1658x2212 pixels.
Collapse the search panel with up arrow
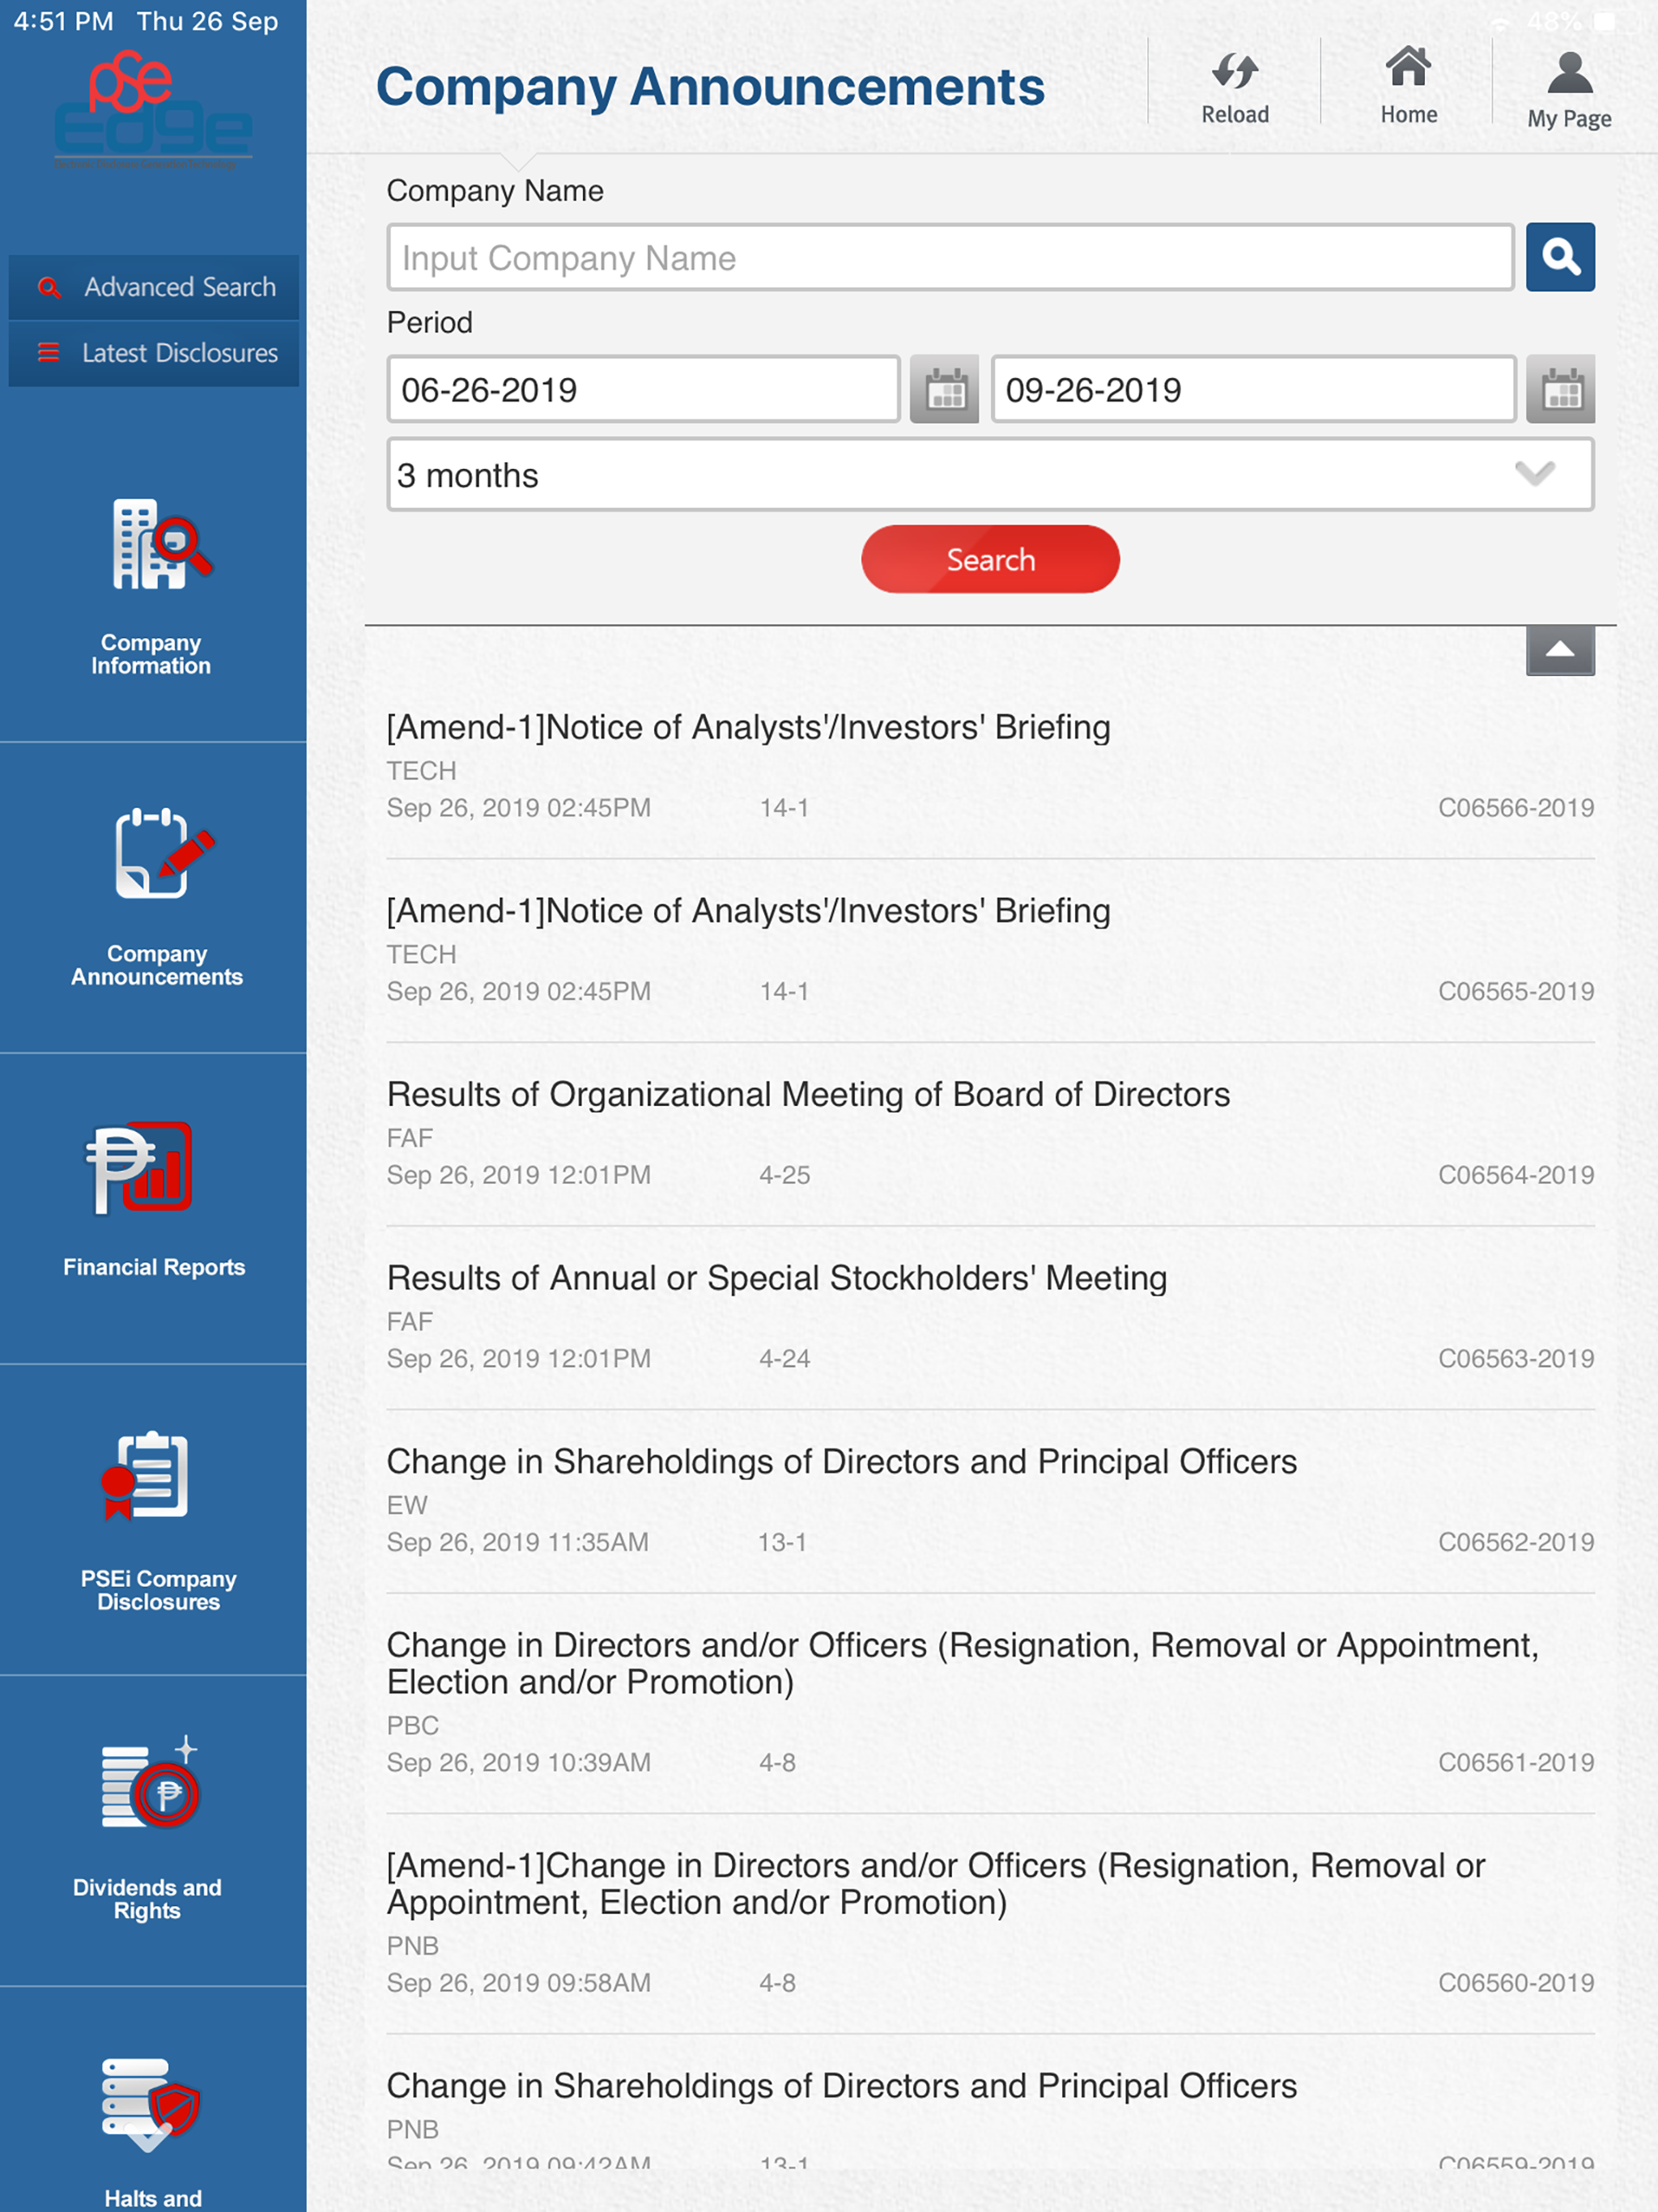(1560, 651)
